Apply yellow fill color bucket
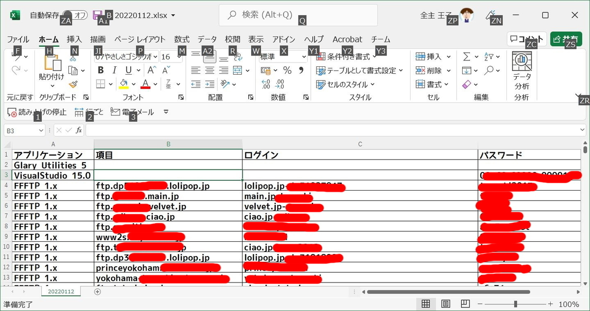The width and height of the screenshot is (590, 311). tap(124, 84)
